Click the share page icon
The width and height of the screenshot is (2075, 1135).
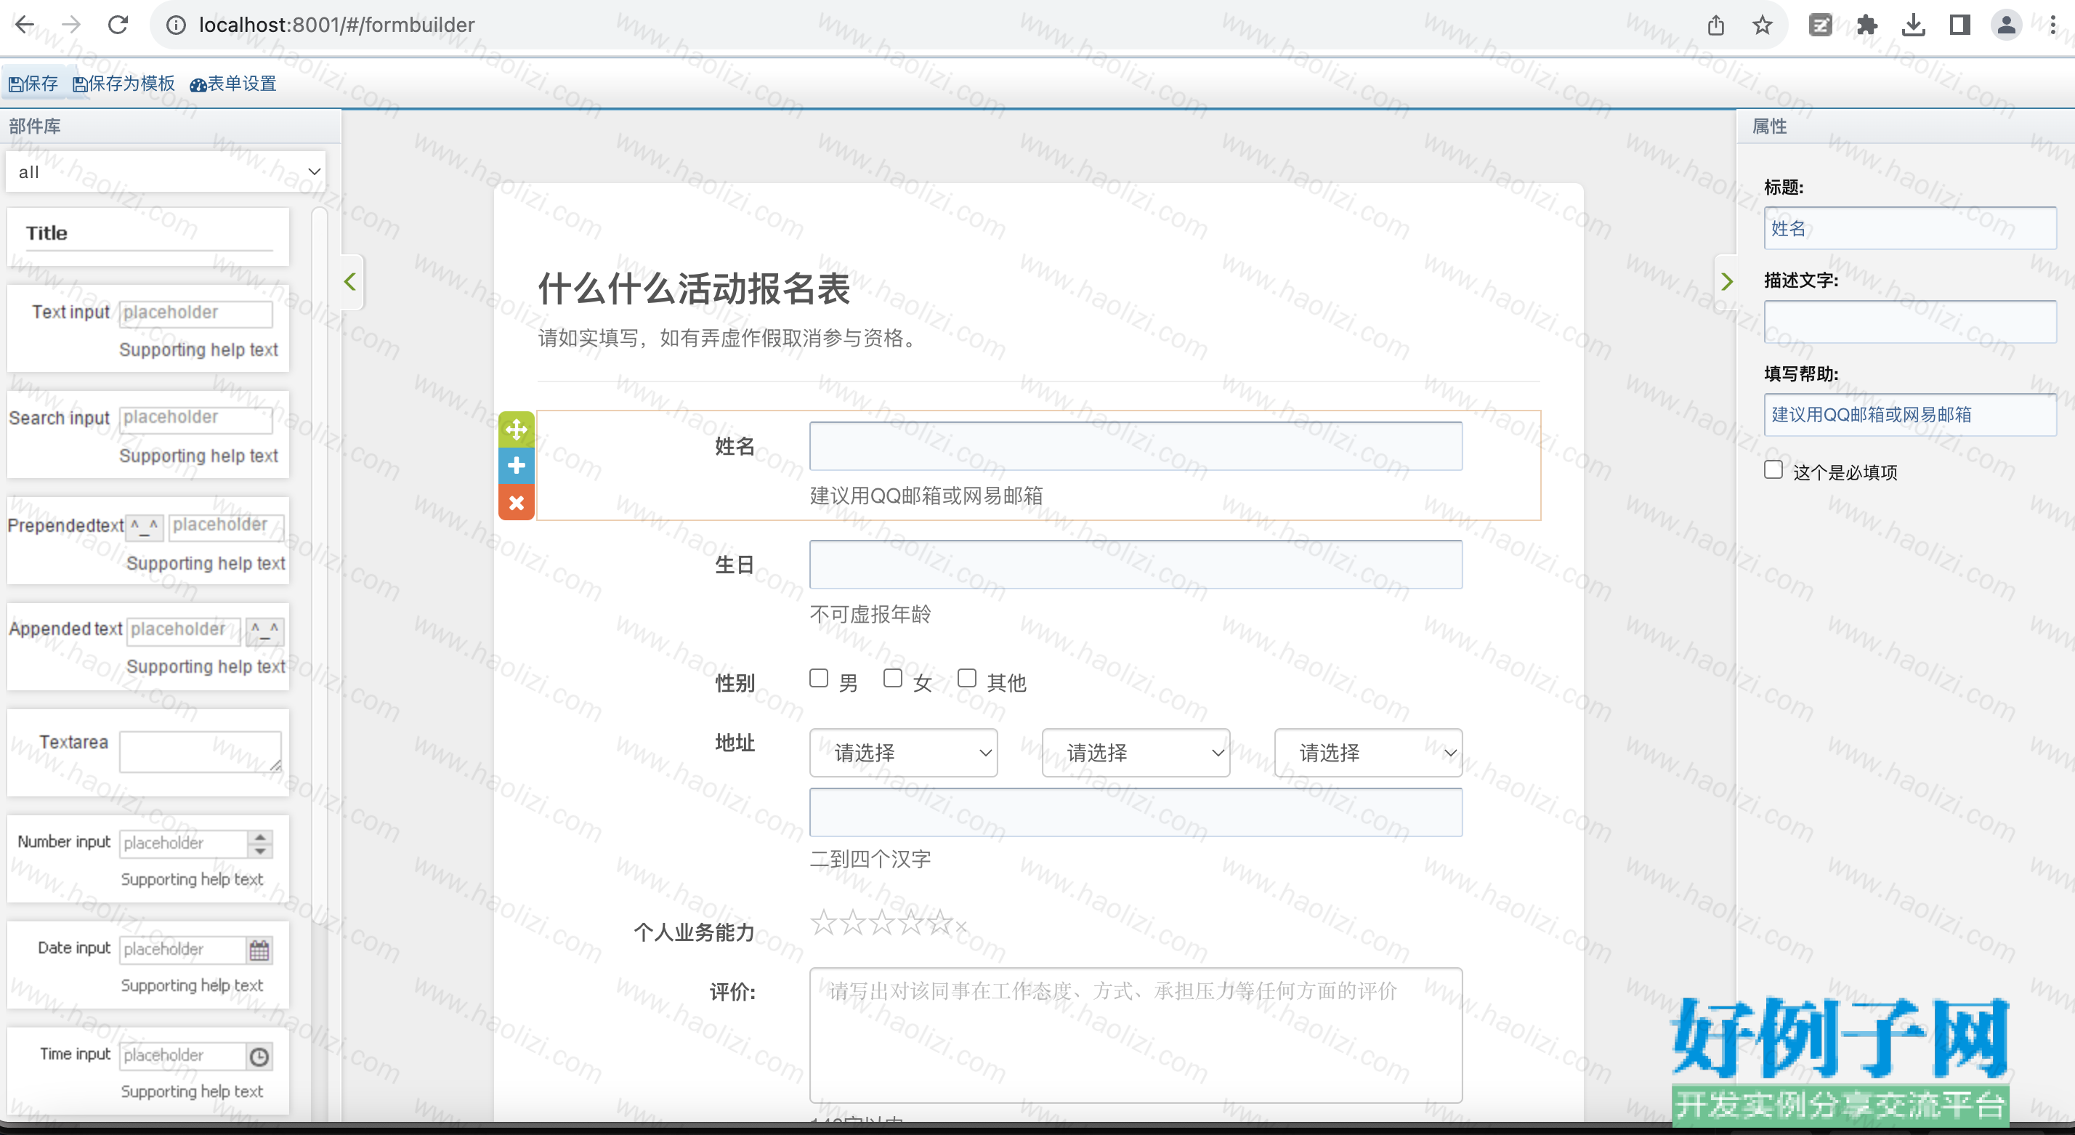tap(1716, 25)
